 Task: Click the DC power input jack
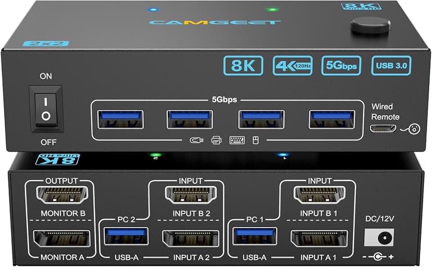[379, 237]
